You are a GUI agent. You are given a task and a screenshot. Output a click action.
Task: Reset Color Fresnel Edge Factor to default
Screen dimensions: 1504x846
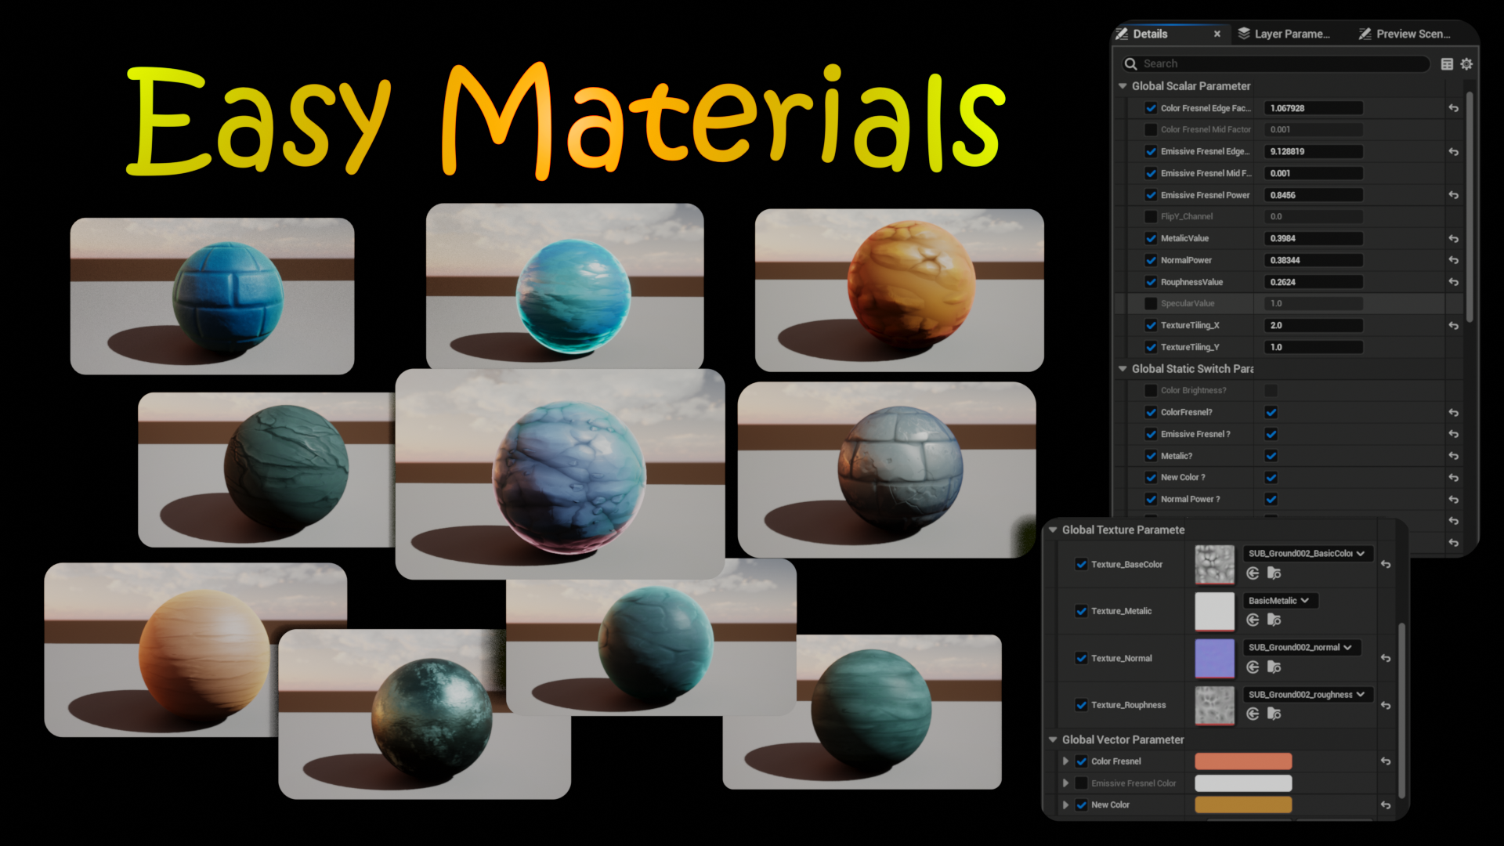pos(1453,108)
